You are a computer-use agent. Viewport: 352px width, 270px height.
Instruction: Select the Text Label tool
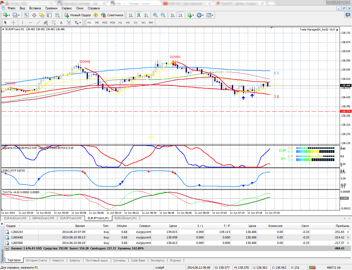tap(69, 22)
